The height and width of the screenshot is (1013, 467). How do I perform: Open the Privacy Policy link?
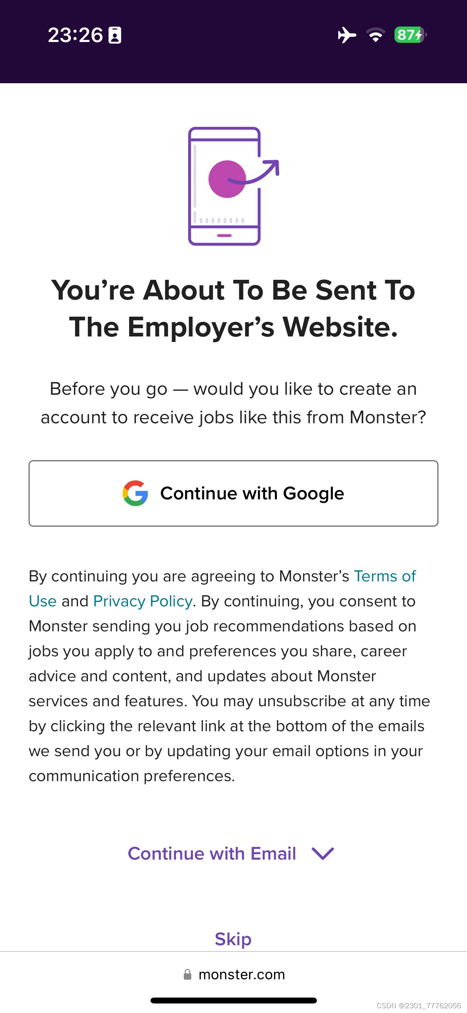tap(143, 601)
